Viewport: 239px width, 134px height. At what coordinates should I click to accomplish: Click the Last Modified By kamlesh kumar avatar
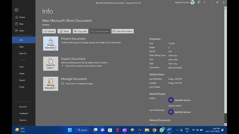tap(171, 112)
